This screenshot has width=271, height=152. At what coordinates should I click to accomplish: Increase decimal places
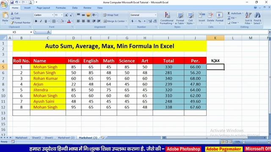(150, 21)
